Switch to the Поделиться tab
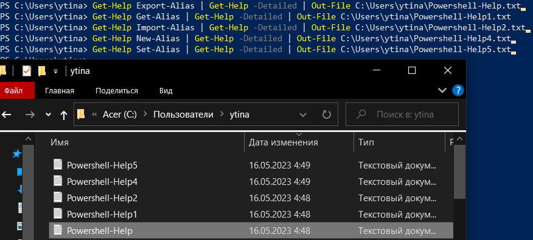The width and height of the screenshot is (533, 240). point(117,91)
